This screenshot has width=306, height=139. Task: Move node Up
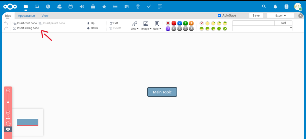click(x=91, y=23)
